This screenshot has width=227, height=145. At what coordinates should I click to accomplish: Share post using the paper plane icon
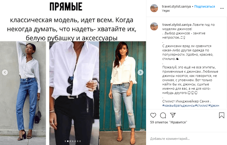(x=173, y=115)
